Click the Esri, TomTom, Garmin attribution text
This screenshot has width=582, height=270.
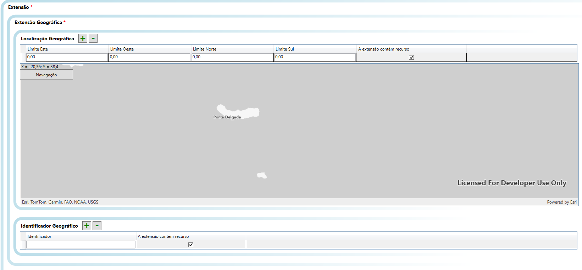pyautogui.click(x=60, y=202)
